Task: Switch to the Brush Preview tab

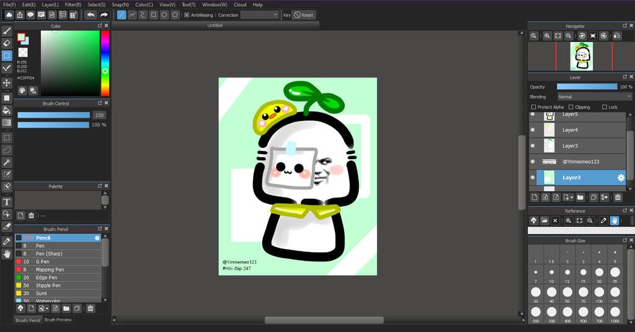Action: pyautogui.click(x=58, y=320)
